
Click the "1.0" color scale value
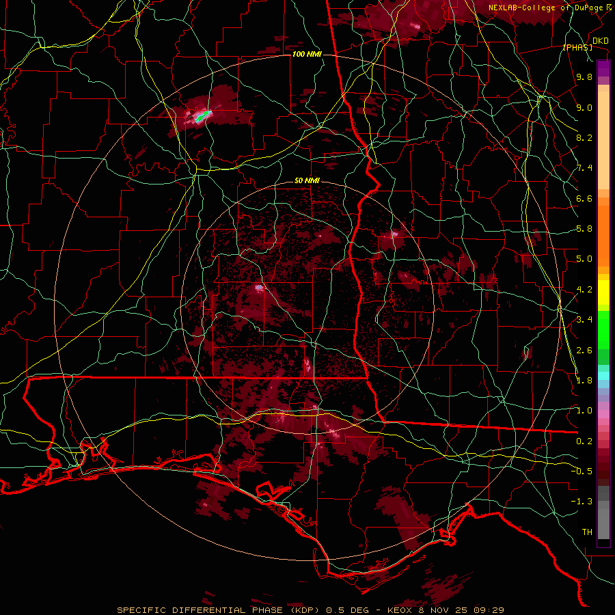tap(584, 411)
